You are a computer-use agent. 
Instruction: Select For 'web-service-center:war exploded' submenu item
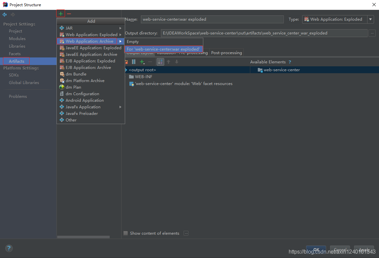click(164, 49)
